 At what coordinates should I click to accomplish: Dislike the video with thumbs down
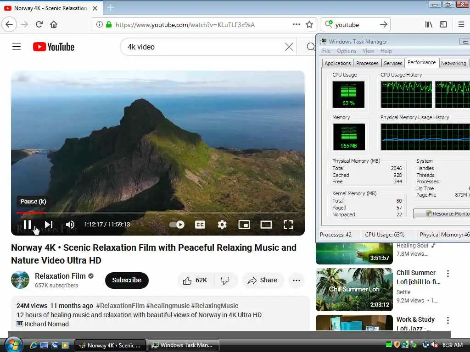click(x=225, y=280)
